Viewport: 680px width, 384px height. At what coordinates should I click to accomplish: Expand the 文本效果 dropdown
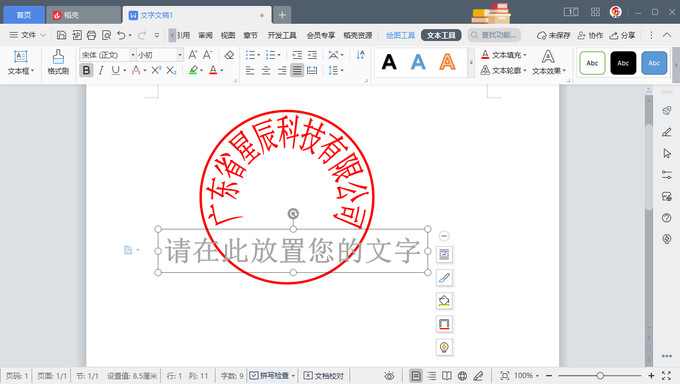pyautogui.click(x=548, y=63)
